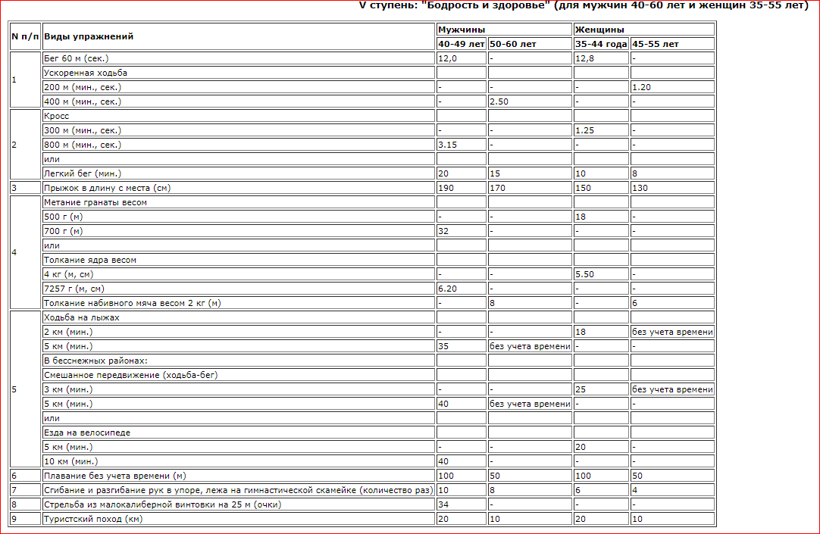Click the "Толкание ядра весом" cell

click(x=90, y=260)
